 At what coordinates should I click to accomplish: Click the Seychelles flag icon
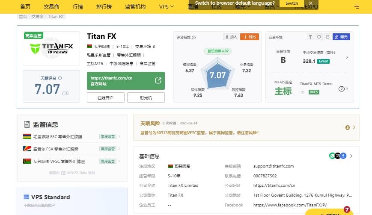27,149
